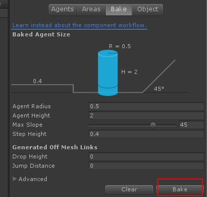
Task: Click the Agent Radius label
Action: pos(31,106)
